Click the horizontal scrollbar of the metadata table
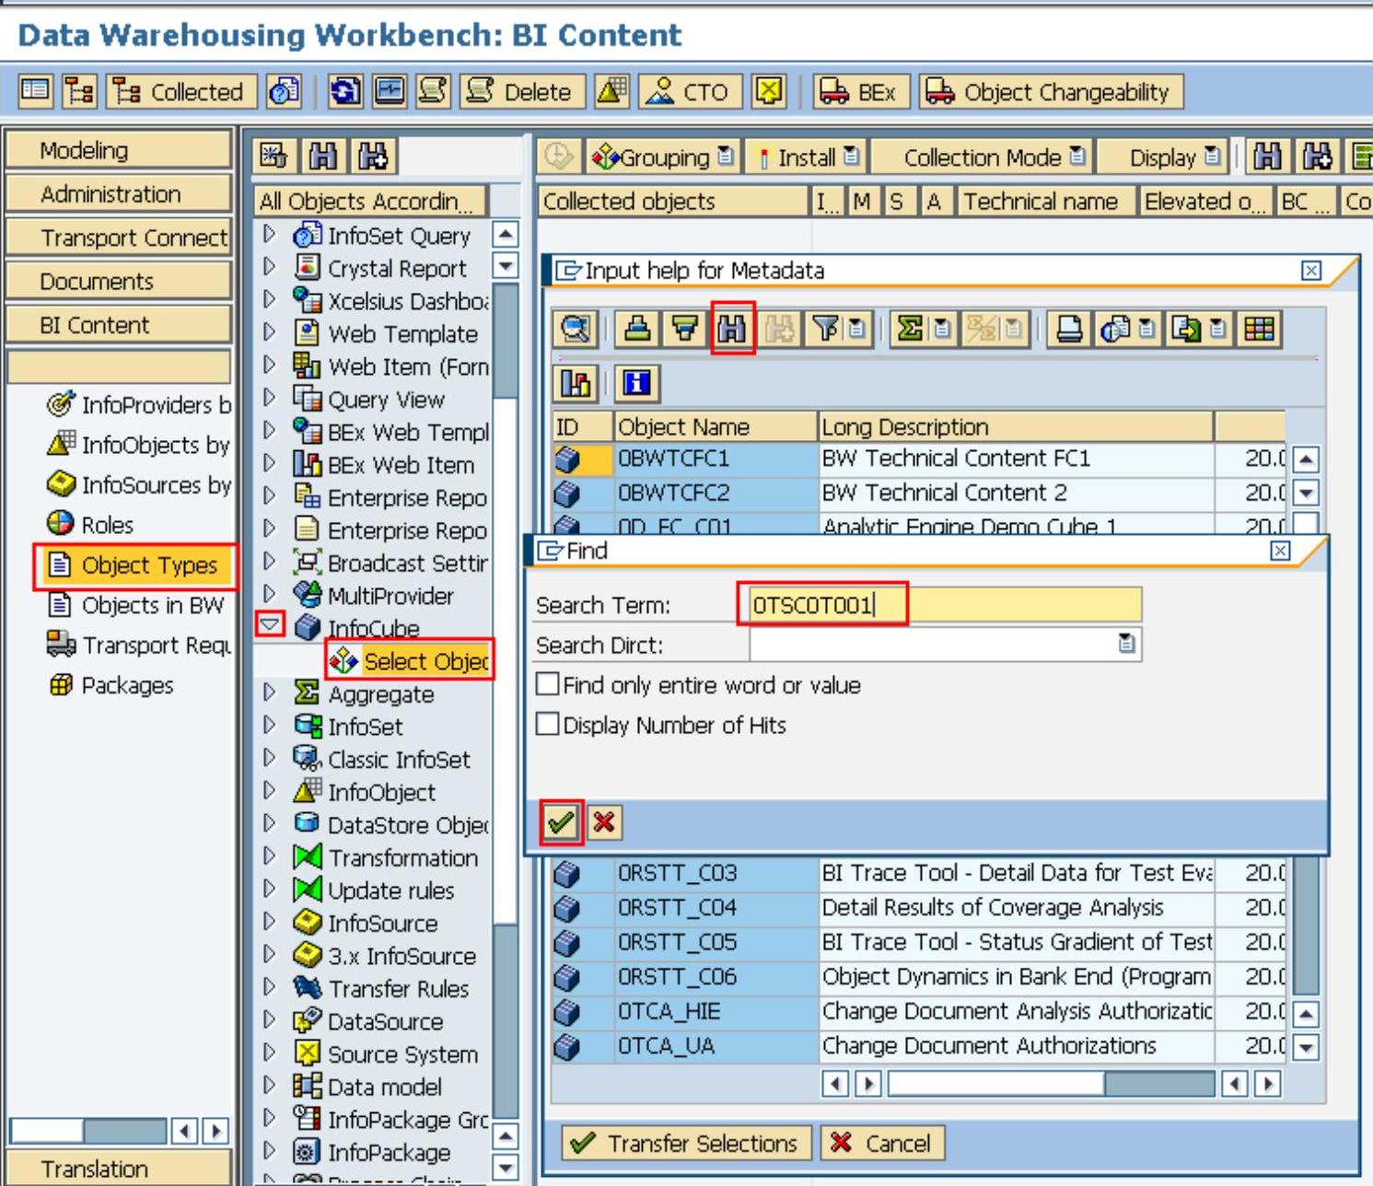Screen dimensions: 1373x1186 1051,1083
